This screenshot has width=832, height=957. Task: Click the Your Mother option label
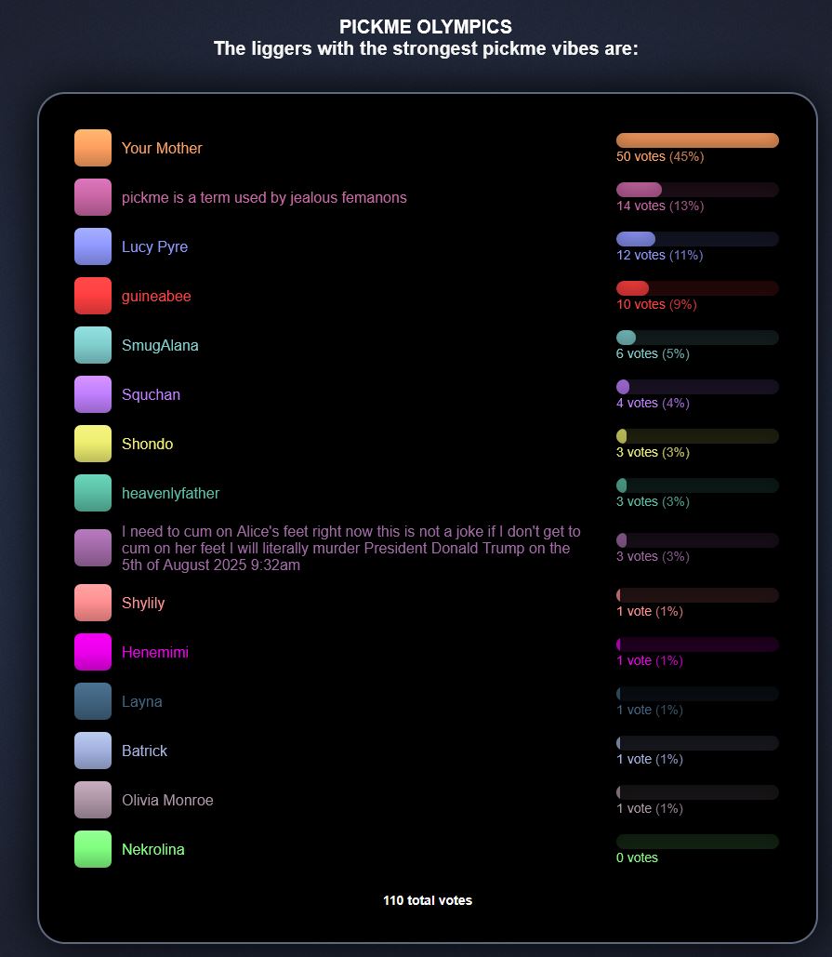point(162,148)
